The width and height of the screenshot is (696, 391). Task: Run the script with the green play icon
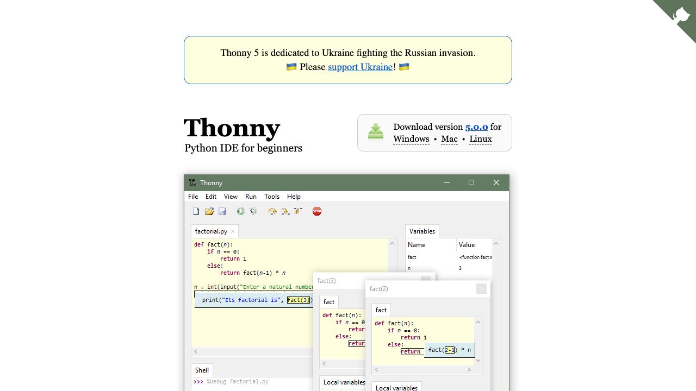241,211
